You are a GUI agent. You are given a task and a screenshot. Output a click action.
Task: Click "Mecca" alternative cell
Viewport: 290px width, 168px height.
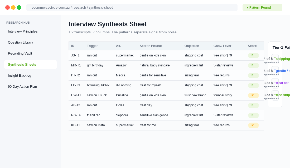[120, 75]
